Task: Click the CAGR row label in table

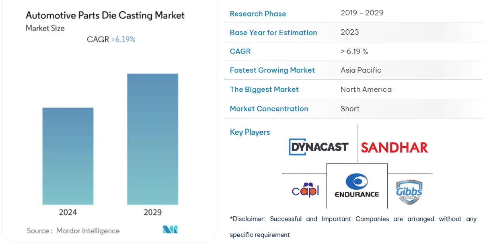Action: (240, 51)
